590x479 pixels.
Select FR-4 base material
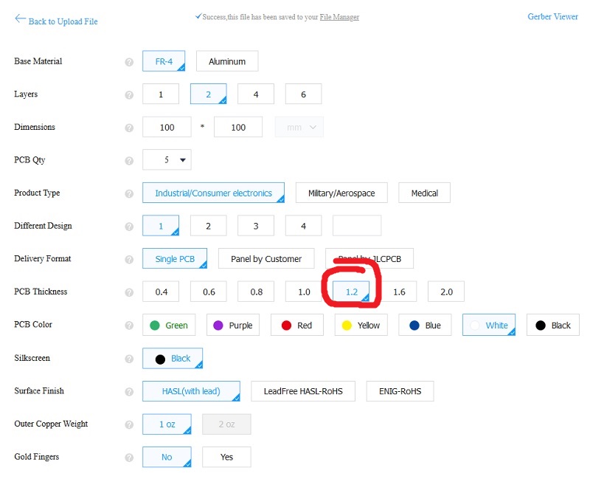[x=164, y=61]
